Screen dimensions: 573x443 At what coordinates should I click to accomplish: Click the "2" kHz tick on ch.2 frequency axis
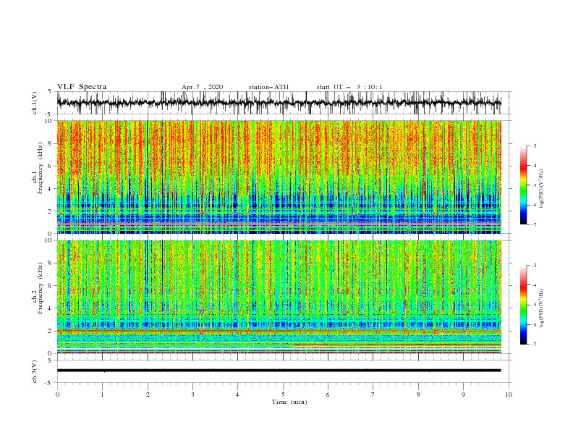coord(51,331)
